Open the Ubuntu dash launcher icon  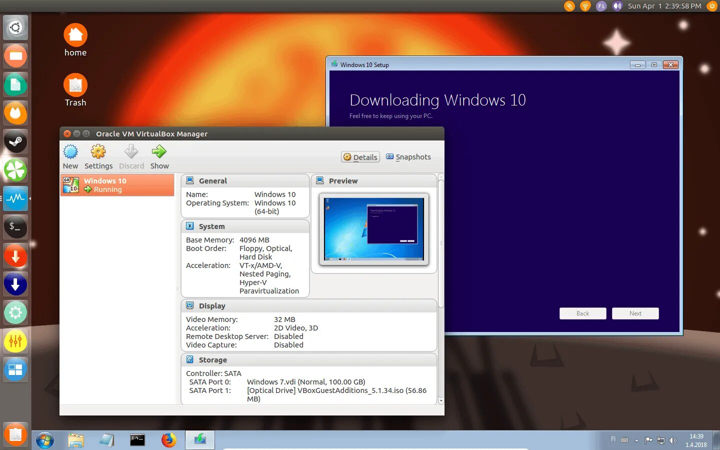tap(15, 27)
